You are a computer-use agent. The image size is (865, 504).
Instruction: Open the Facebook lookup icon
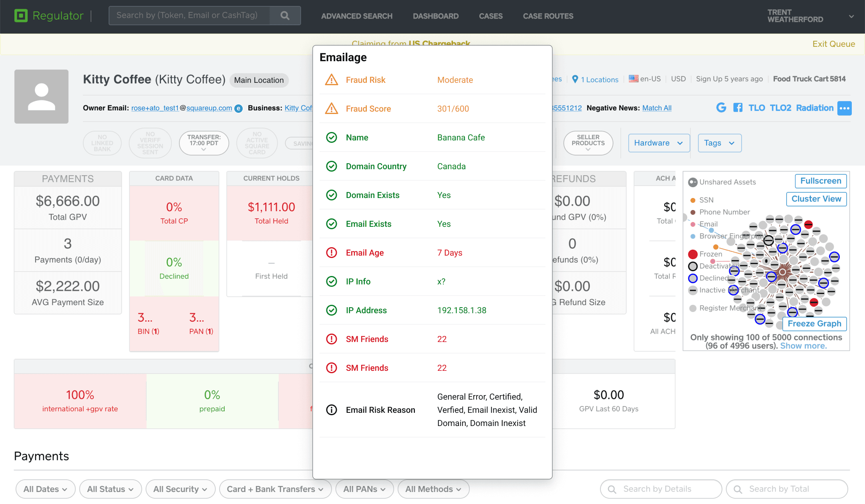tap(738, 108)
